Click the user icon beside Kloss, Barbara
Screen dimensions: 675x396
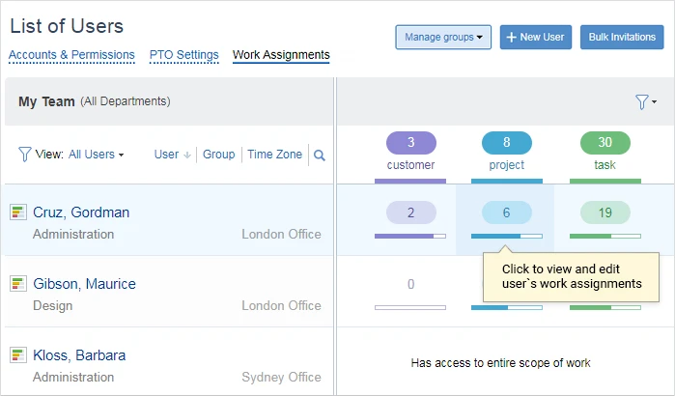pyautogui.click(x=17, y=355)
